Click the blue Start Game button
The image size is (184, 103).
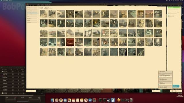point(176,86)
